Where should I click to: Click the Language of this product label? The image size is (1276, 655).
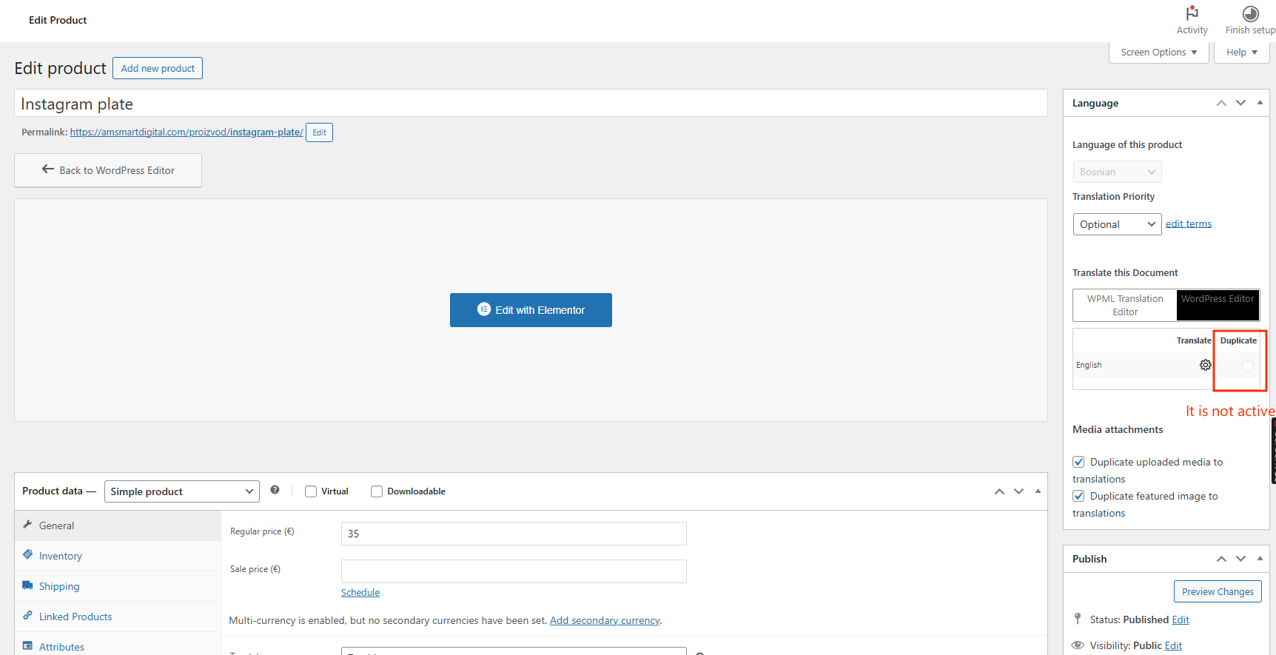tap(1127, 144)
